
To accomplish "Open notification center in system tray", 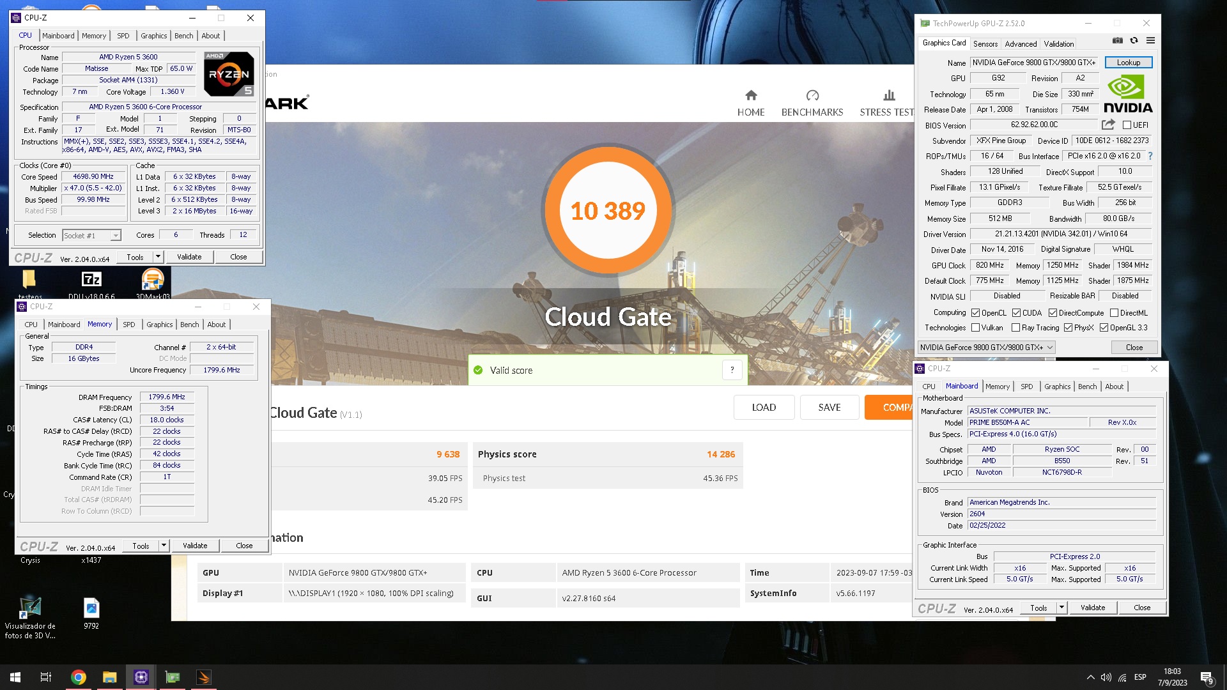I will click(1207, 677).
